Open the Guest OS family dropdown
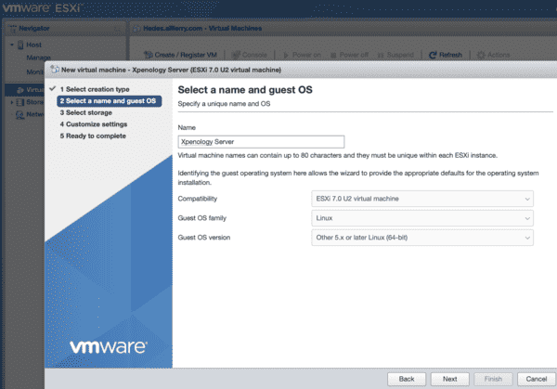The image size is (557, 389). coord(422,218)
